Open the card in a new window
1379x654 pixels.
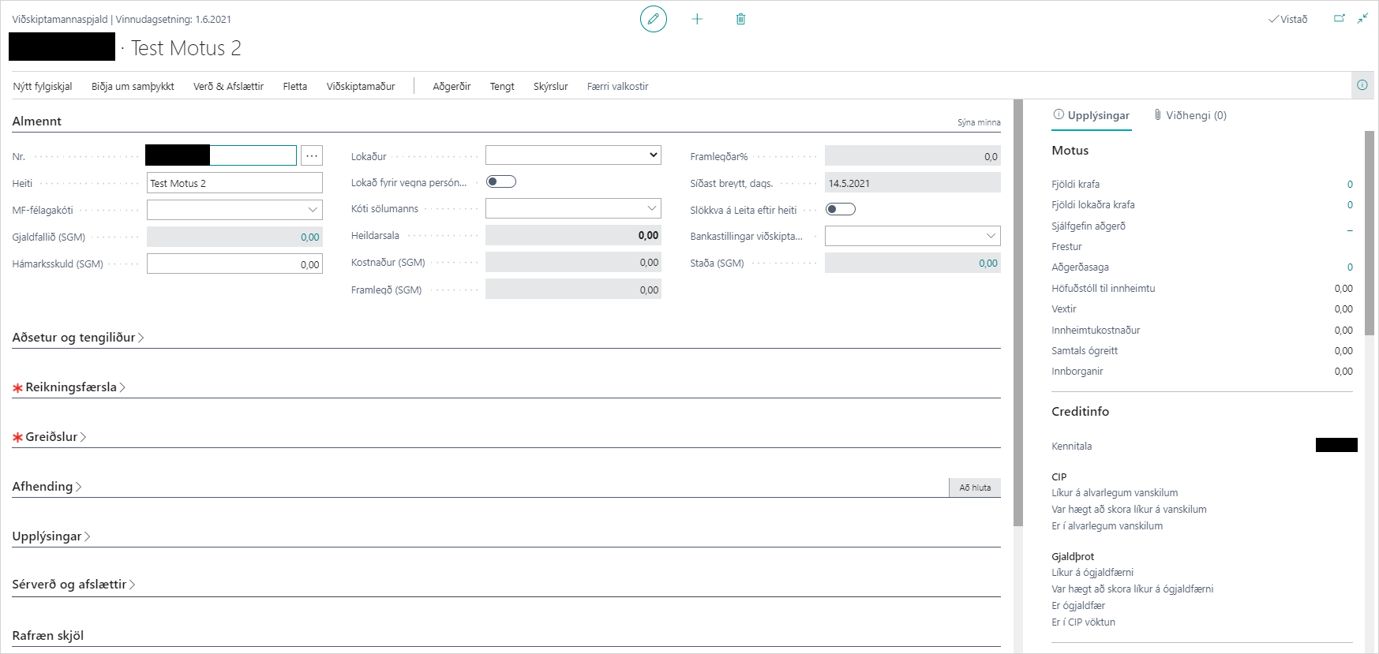coord(1339,19)
